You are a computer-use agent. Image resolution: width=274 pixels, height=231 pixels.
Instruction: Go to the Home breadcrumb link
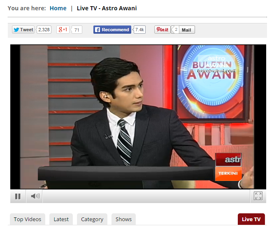pos(58,8)
